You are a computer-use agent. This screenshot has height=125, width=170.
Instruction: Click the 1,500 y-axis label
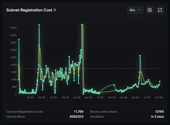[x=14, y=72]
